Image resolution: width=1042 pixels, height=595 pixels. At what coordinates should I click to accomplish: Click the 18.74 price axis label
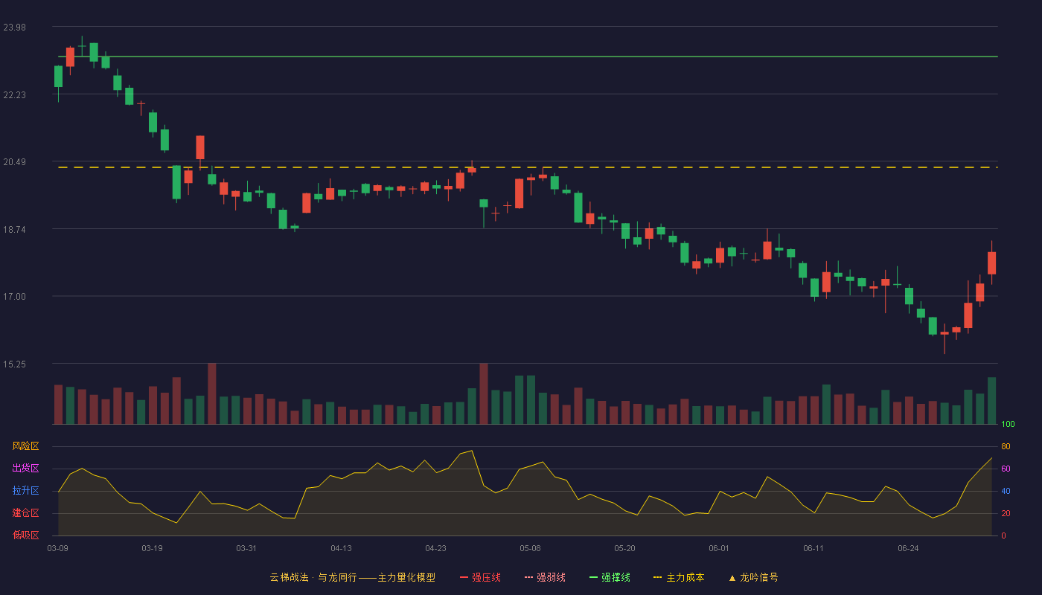tap(14, 230)
